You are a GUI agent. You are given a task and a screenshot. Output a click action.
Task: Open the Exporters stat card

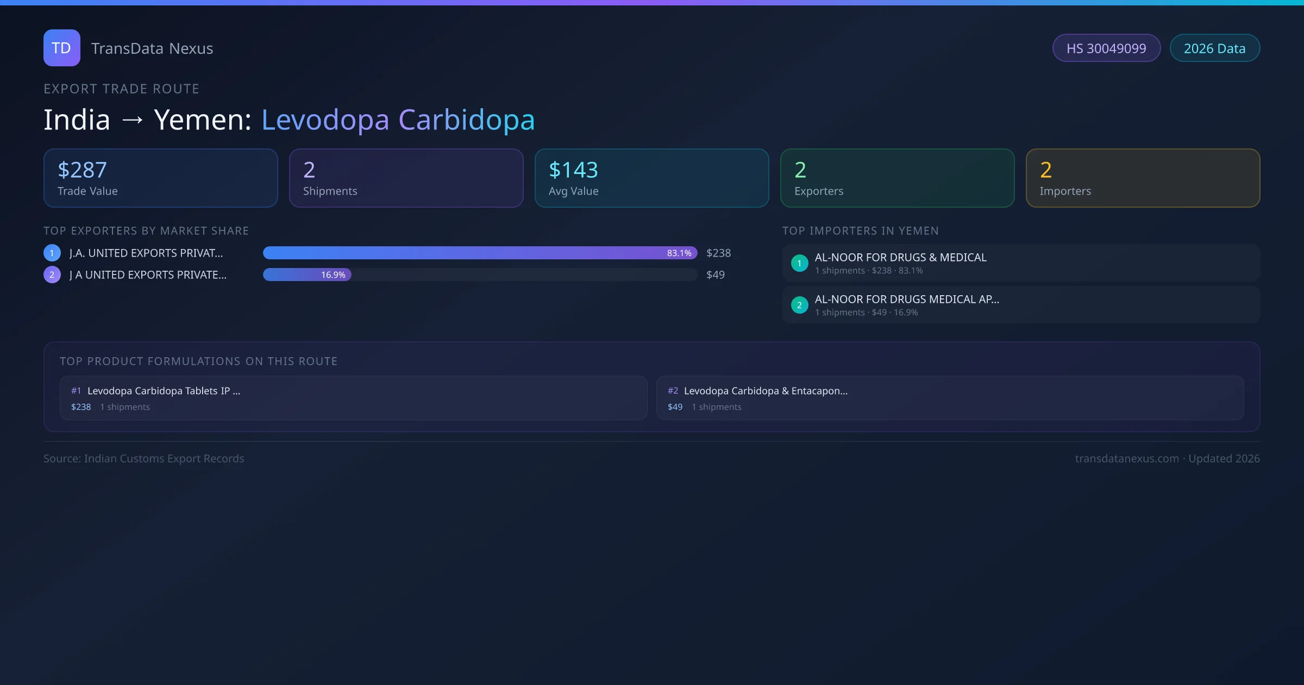(897, 178)
